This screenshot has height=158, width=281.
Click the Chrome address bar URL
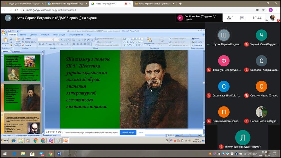51,10
